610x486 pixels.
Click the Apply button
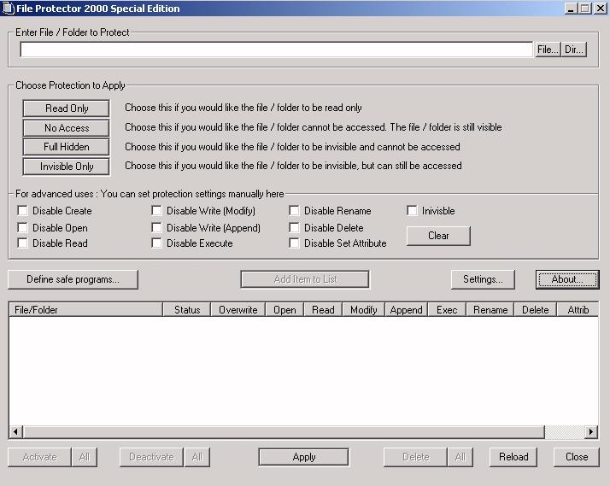point(304,457)
